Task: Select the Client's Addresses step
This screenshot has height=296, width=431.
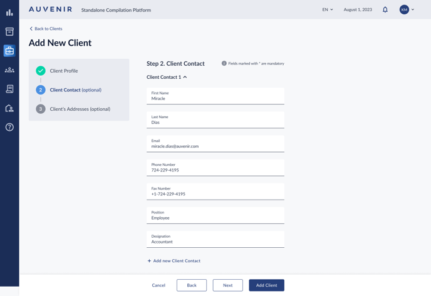Action: pyautogui.click(x=80, y=109)
